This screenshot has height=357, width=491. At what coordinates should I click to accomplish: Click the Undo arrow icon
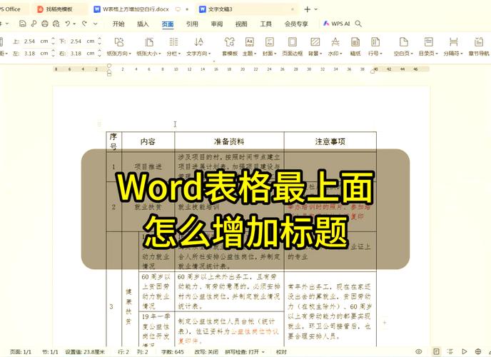68,24
